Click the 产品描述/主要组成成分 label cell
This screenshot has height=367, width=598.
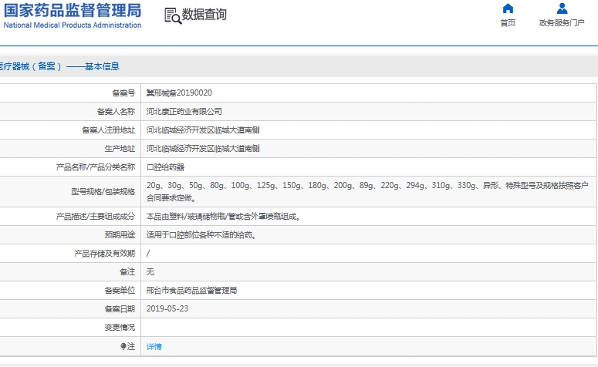coord(70,217)
